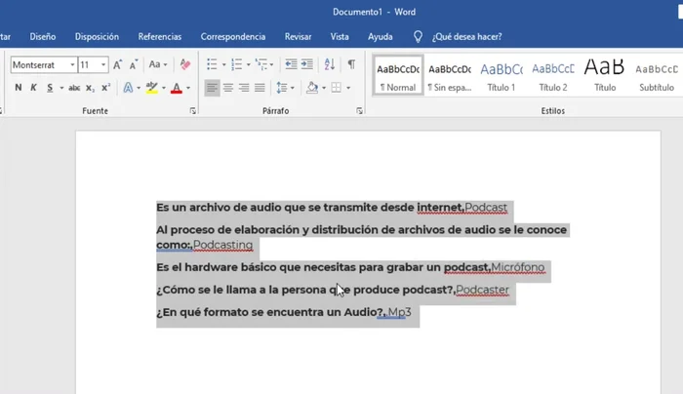Apply Subtítulo style

point(657,76)
